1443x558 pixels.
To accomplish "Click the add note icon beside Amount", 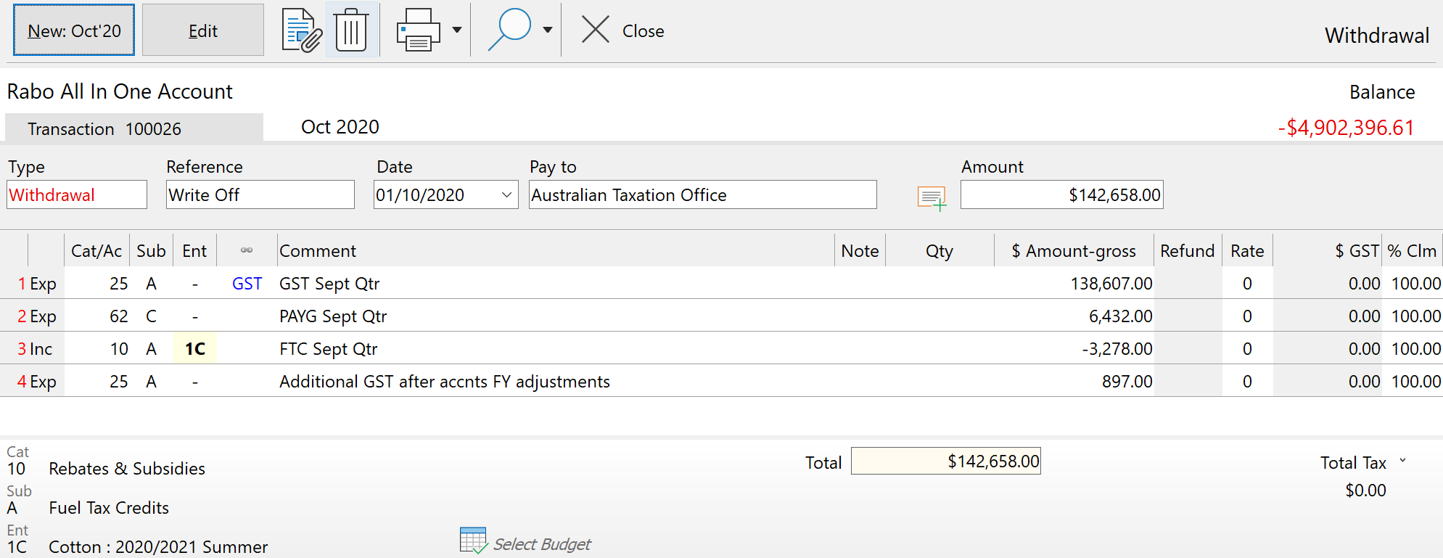I will tap(932, 197).
